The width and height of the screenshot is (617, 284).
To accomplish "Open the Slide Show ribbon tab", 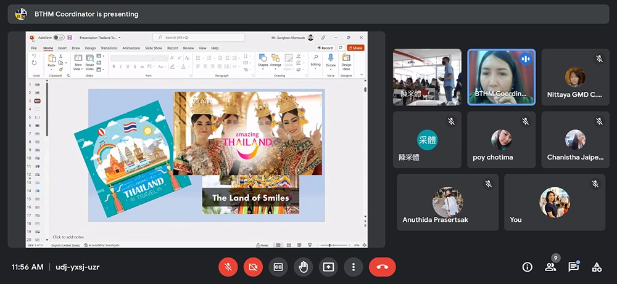I will pyautogui.click(x=154, y=48).
